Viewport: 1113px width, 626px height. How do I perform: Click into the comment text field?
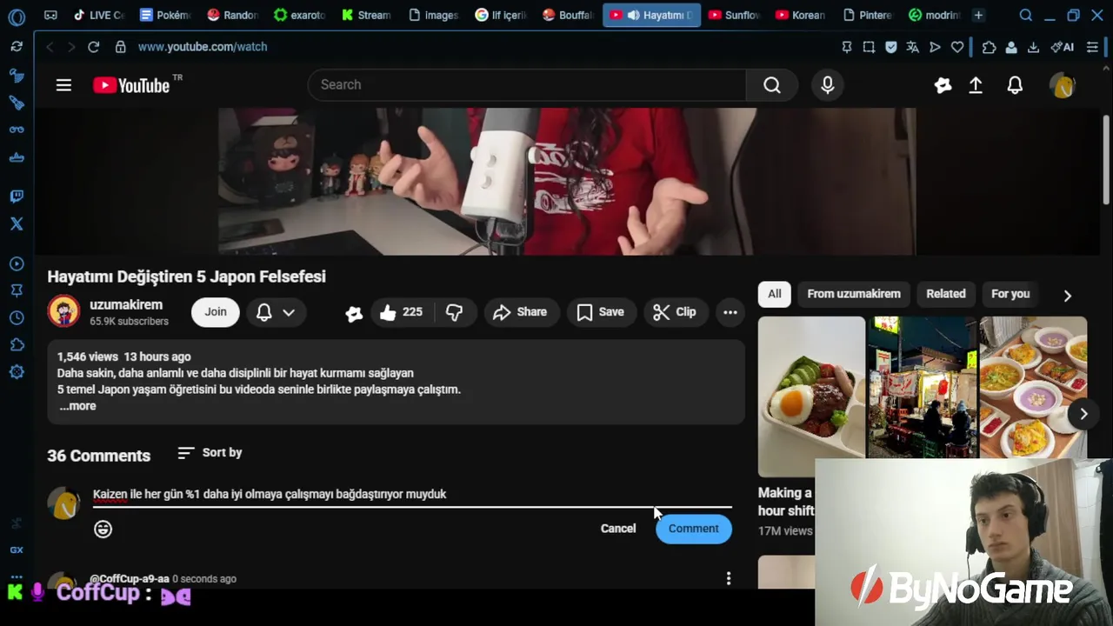(412, 494)
